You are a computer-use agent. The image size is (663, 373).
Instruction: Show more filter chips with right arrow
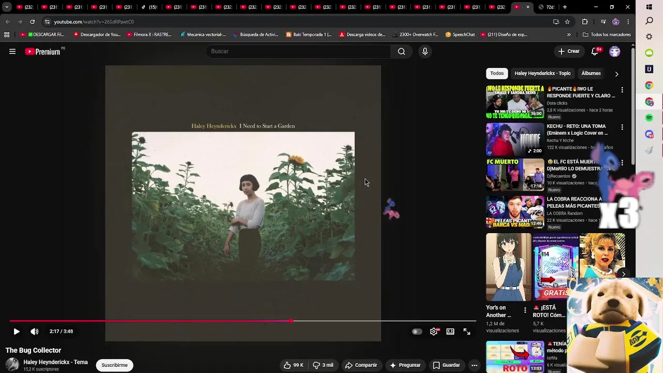(x=616, y=74)
